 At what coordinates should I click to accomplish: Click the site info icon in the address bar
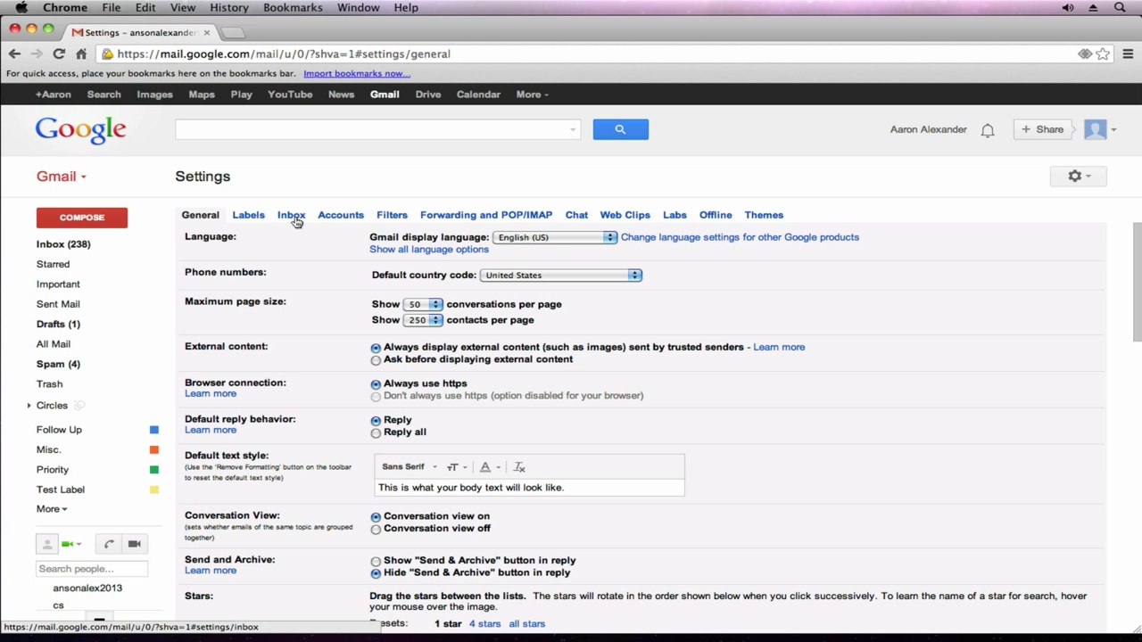coord(108,53)
